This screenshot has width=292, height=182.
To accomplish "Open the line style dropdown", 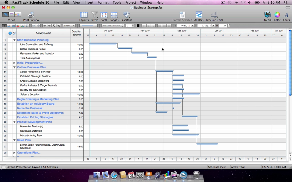I will pos(89,25).
